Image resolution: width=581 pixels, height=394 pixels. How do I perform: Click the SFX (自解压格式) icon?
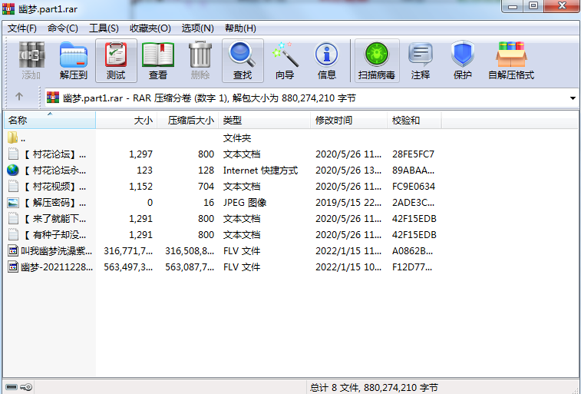[511, 61]
